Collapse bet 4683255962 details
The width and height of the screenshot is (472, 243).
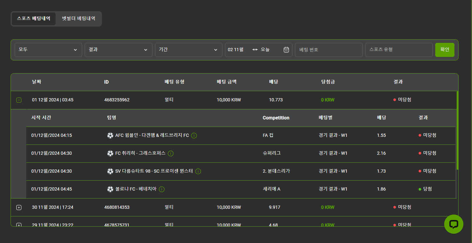pos(19,100)
